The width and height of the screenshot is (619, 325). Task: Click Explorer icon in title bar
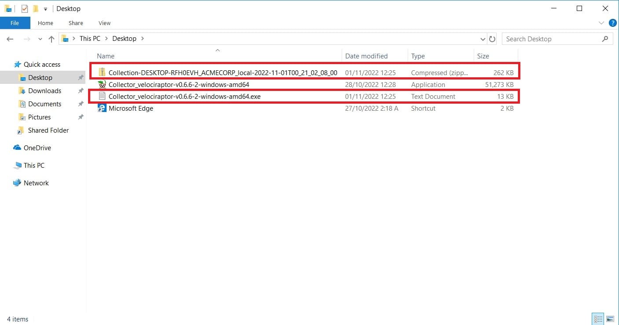point(8,8)
